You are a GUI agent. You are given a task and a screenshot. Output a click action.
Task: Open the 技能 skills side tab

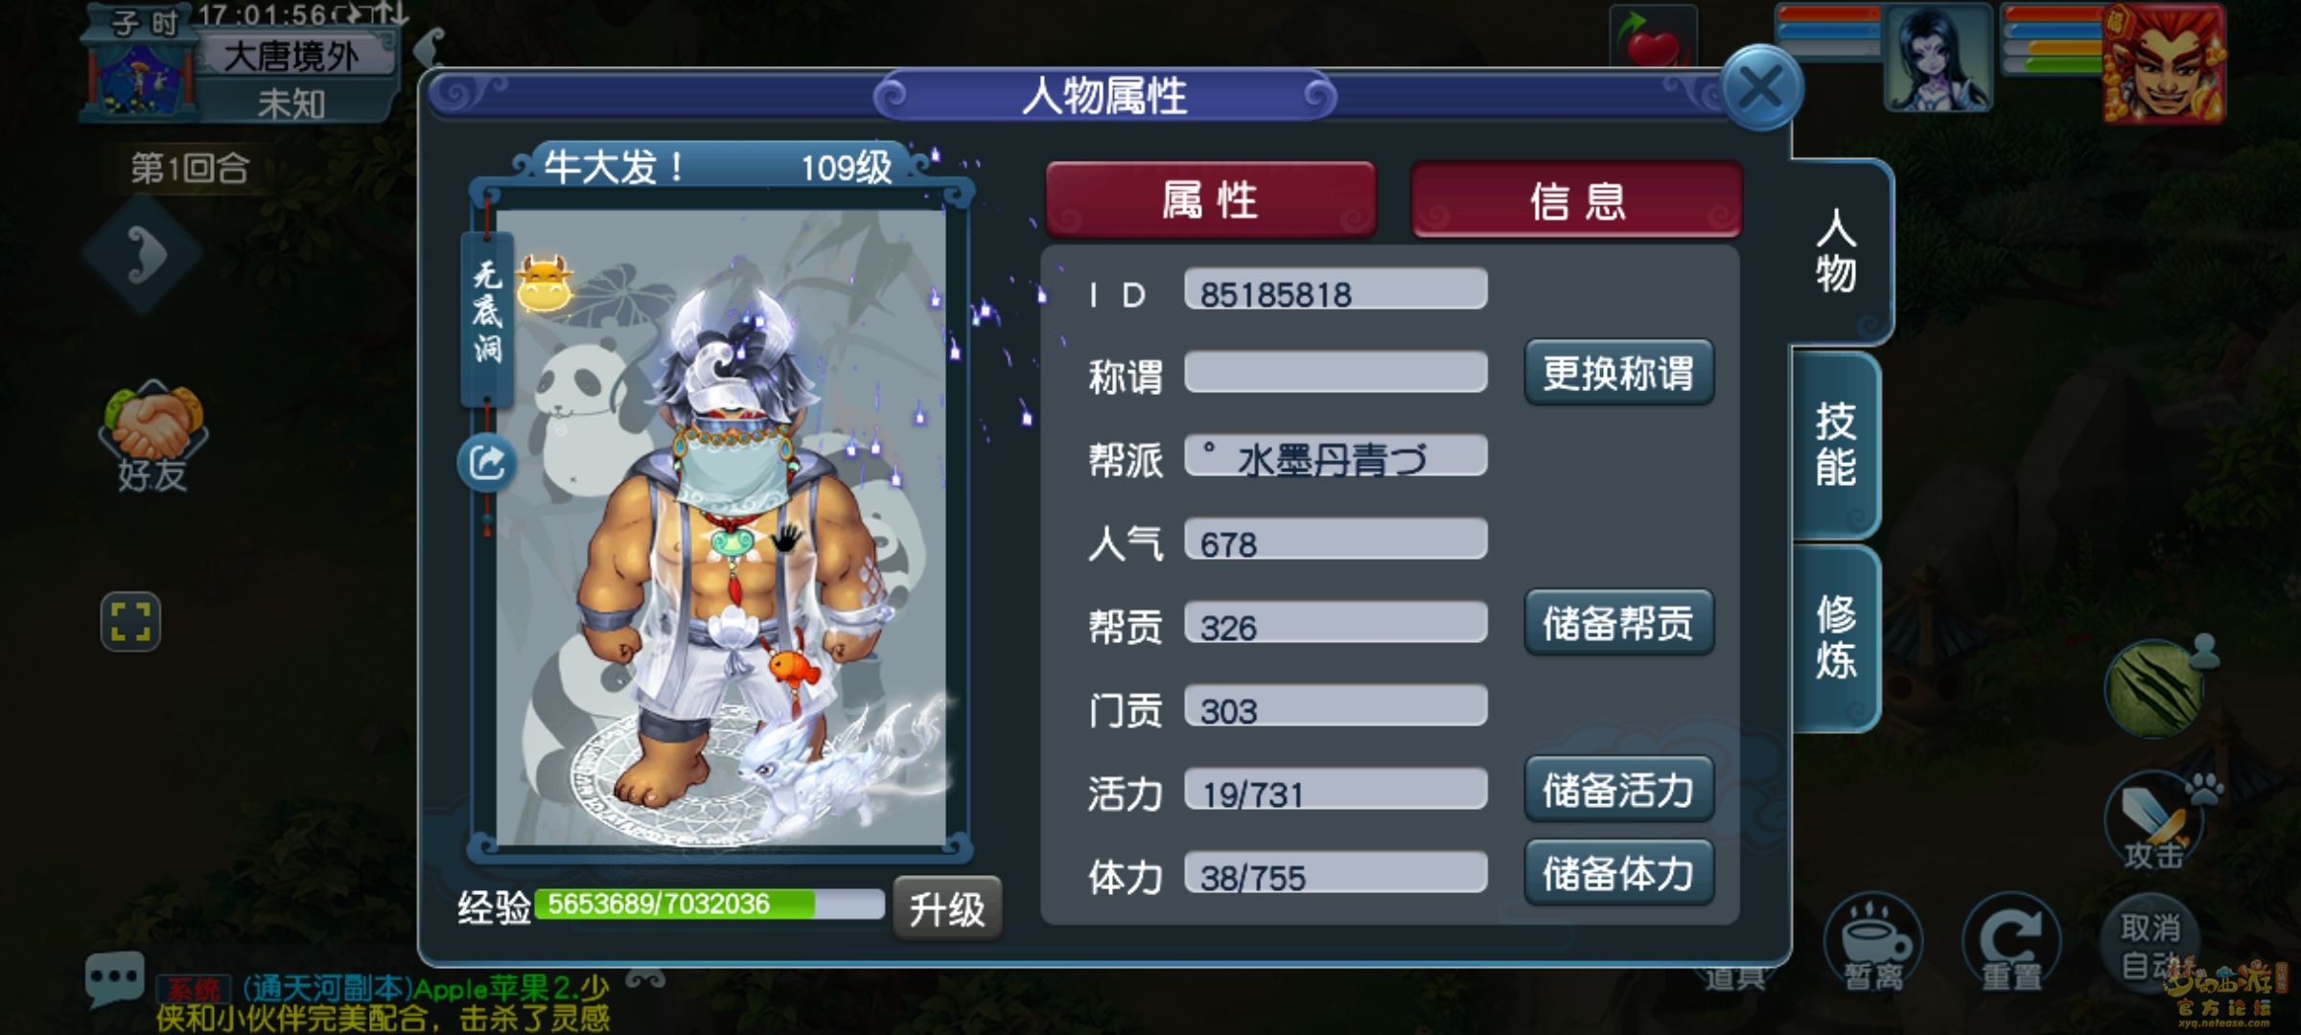[1835, 445]
